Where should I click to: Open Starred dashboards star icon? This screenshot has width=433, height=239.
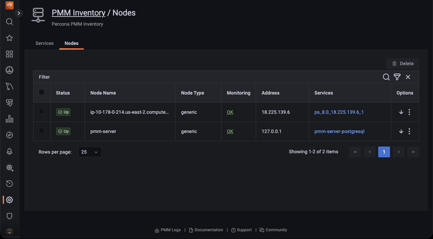point(9,38)
